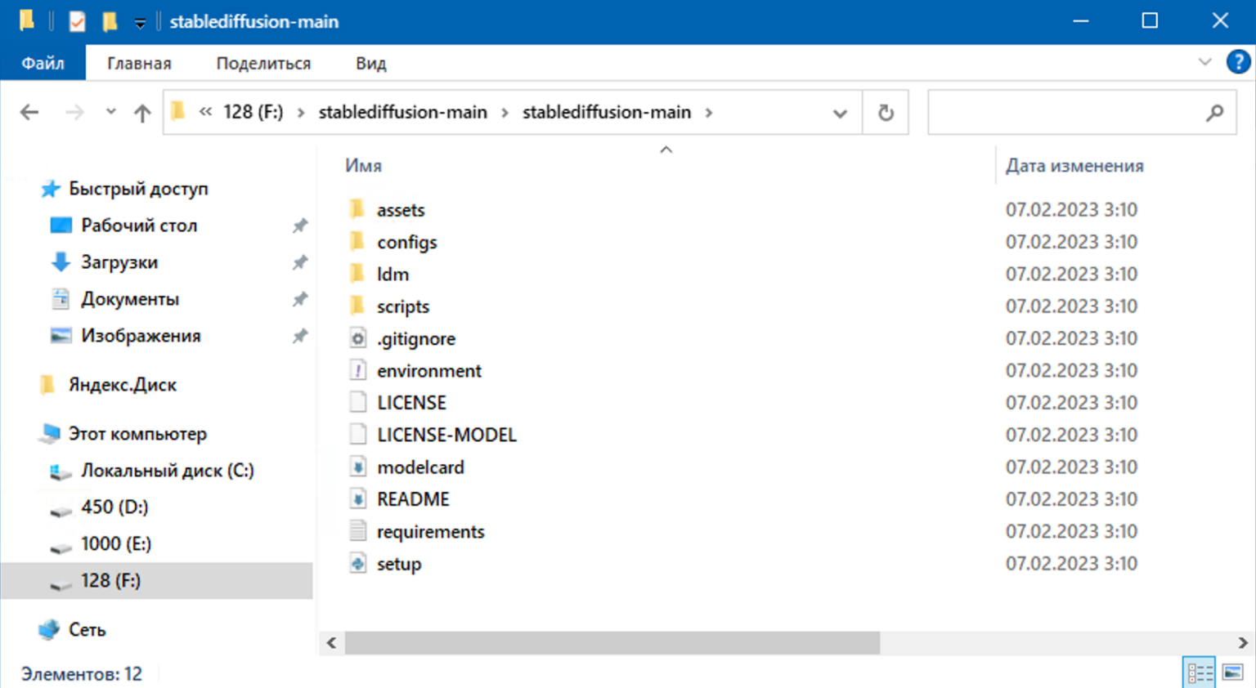The image size is (1256, 688).
Task: Go forward with the forward arrow
Action: point(74,113)
